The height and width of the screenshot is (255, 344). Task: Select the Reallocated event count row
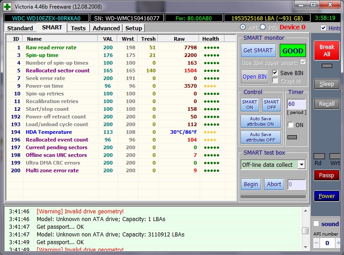point(121,140)
